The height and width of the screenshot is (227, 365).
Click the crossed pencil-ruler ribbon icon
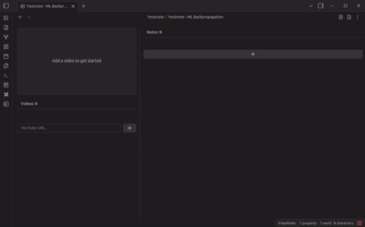pos(6,94)
